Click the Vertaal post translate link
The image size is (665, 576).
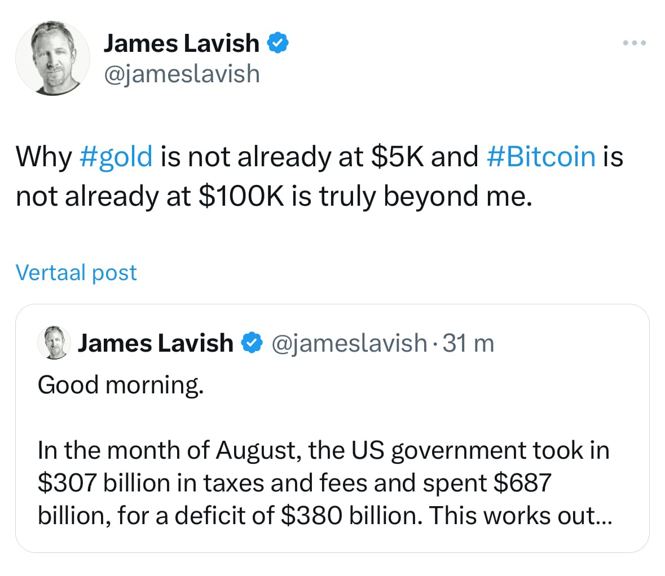[76, 272]
